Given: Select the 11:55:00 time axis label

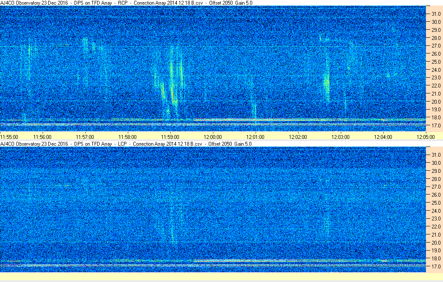Looking at the screenshot, I should [x=9, y=137].
